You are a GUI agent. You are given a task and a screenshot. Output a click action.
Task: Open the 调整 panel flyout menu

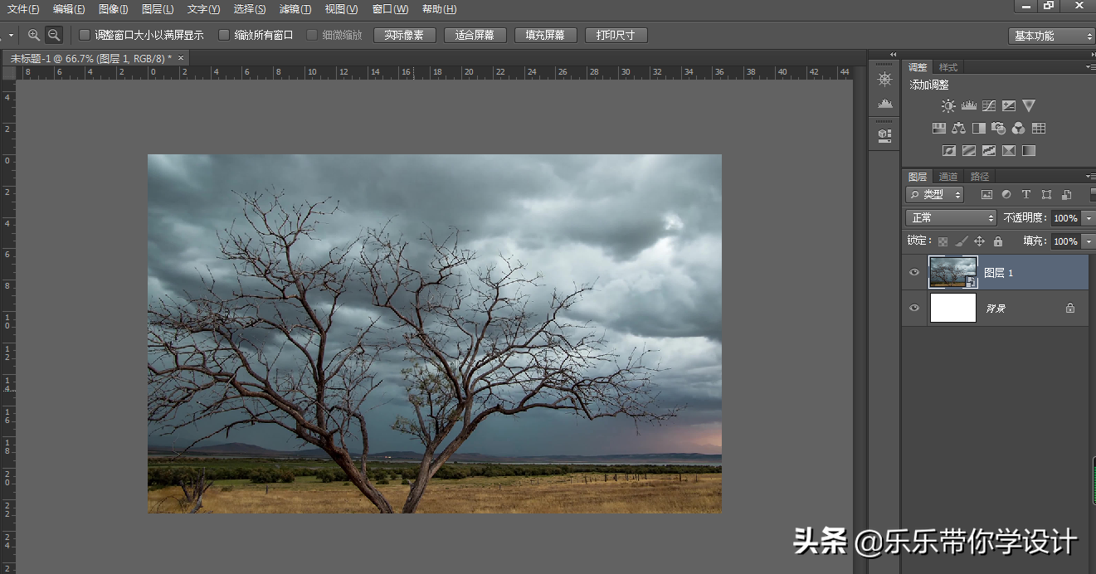(1090, 67)
